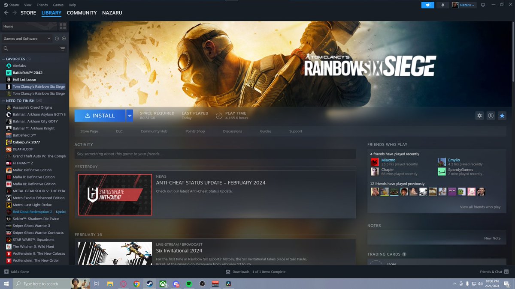Open SpandyGames' friend avatar
Viewport: 515px width, 289px height.
tap(442, 171)
